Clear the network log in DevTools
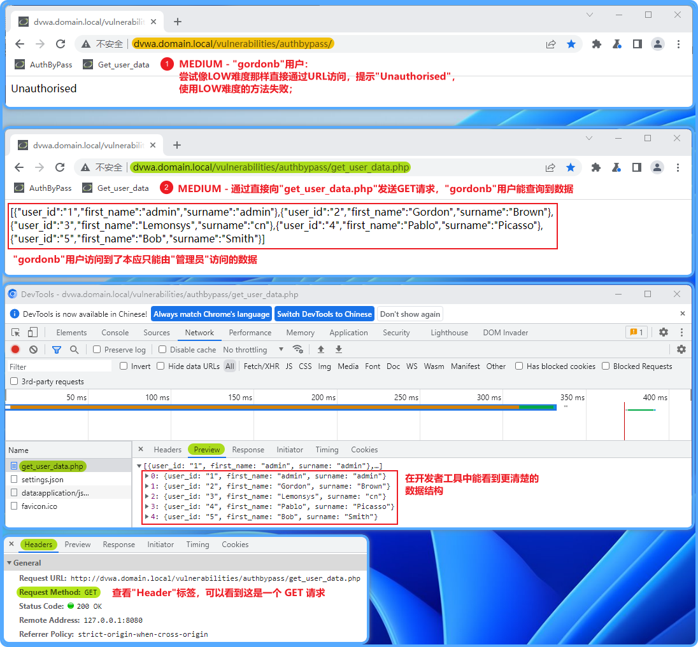The height and width of the screenshot is (647, 698). 33,349
